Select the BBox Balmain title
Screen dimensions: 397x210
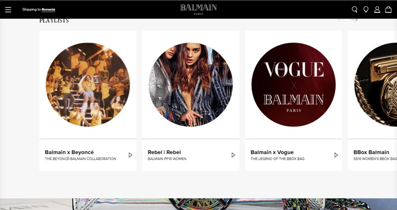point(371,153)
